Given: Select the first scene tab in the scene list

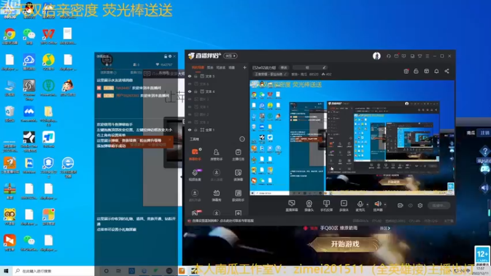Looking at the screenshot, I should pyautogui.click(x=198, y=67).
